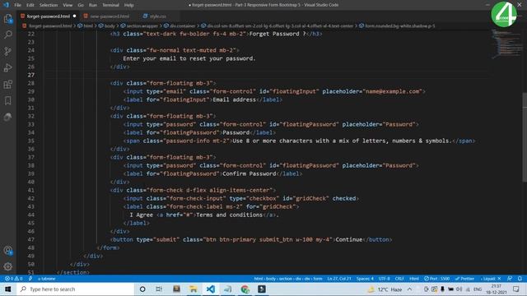Open Cortana circle icon on taskbar
Screen dimensions: 527x296
click(x=142, y=289)
